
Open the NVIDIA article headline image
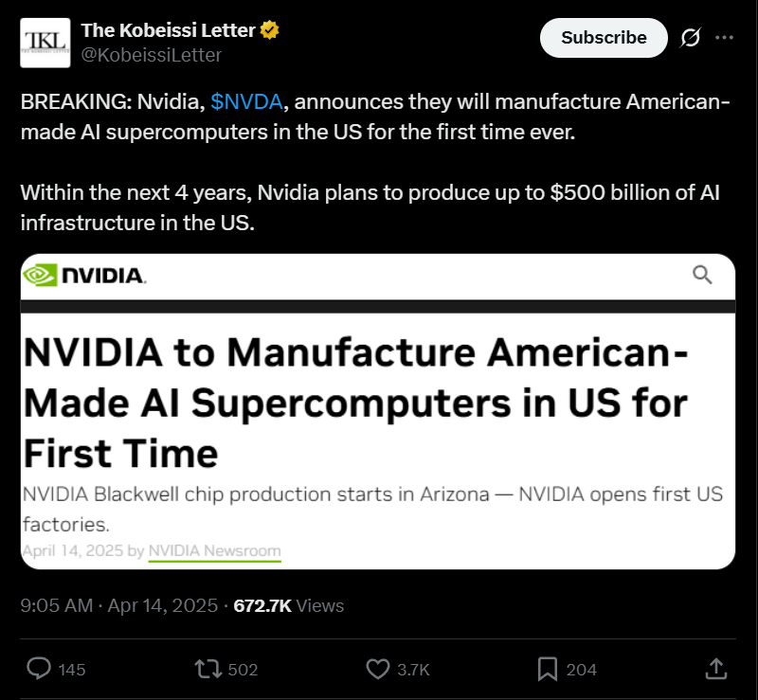pos(377,411)
